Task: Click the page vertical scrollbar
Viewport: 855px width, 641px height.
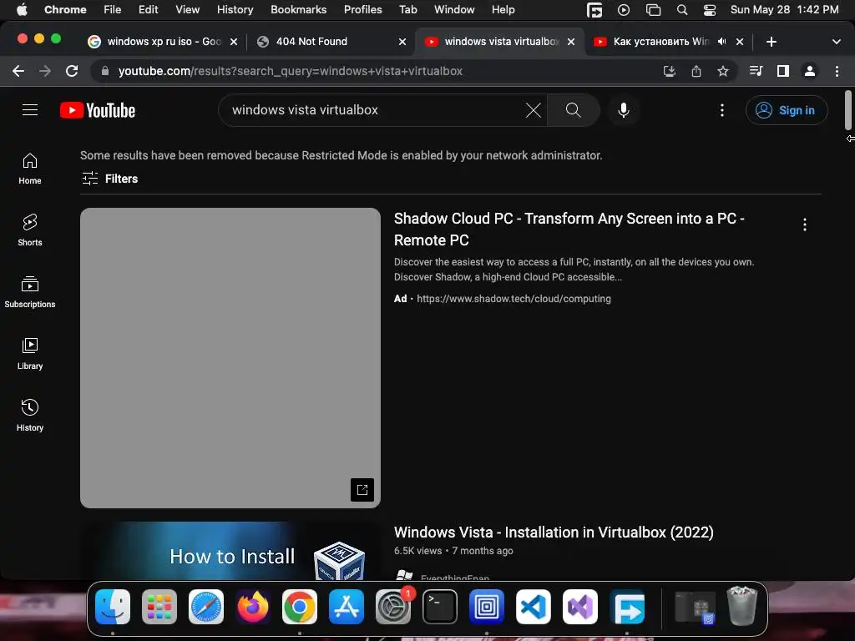Action: 848,110
